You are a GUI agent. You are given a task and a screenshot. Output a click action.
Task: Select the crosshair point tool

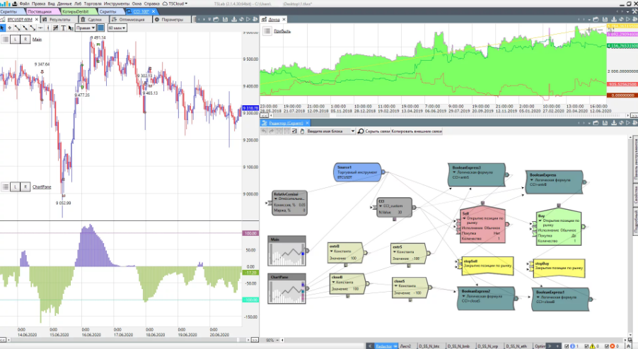tap(9, 28)
